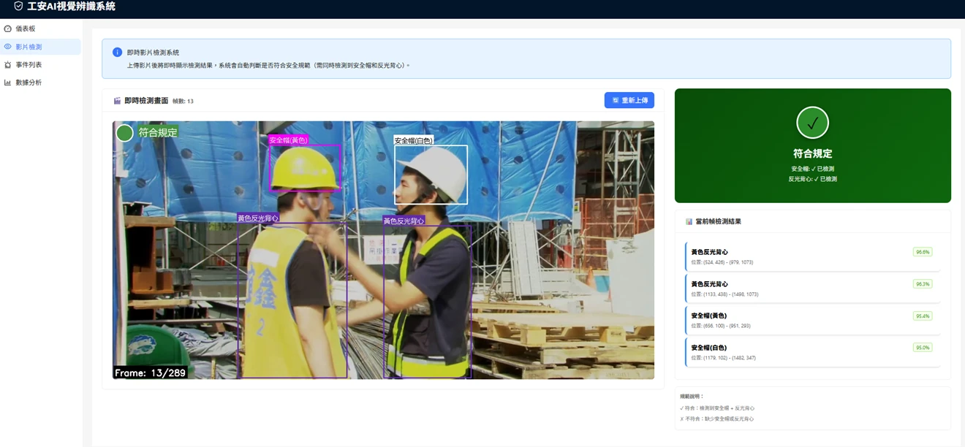
Task: Click the chart icon beside 當前幀檢測結果
Action: (689, 221)
